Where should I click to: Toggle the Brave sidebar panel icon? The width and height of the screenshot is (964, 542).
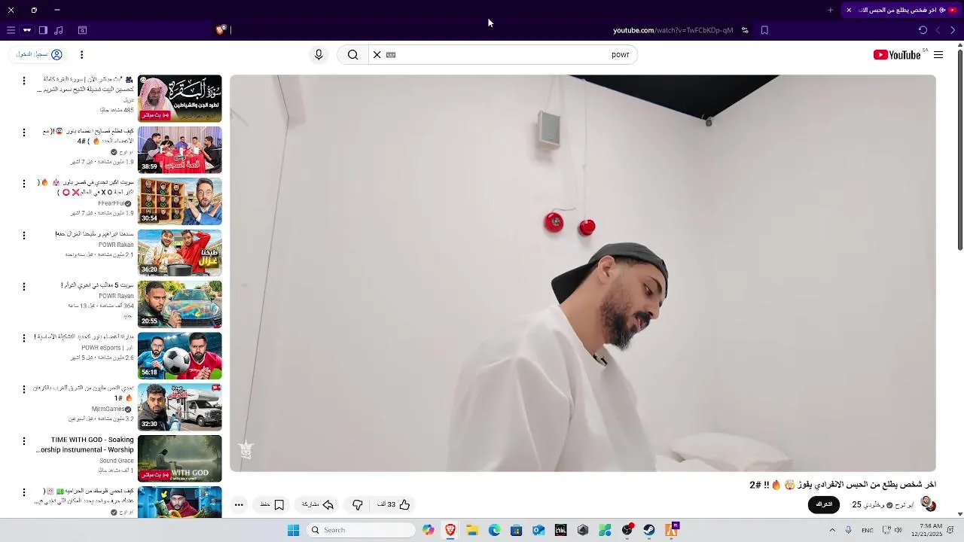pyautogui.click(x=43, y=30)
